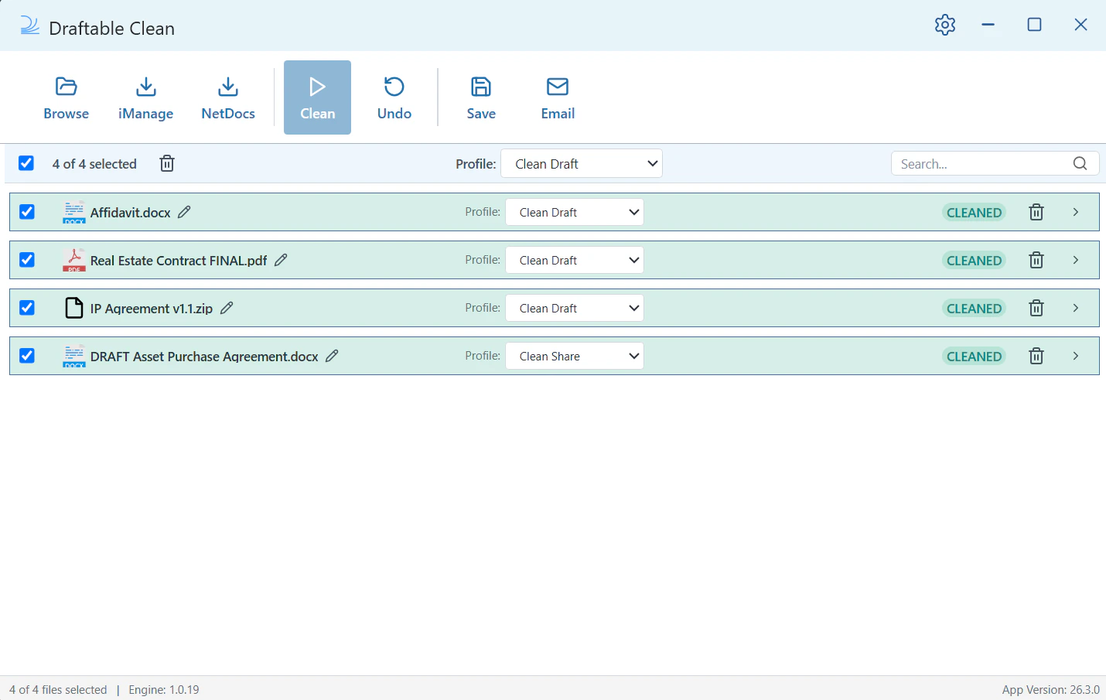The image size is (1106, 700).
Task: Click 'App Version: 26.3.0' in status bar
Action: 1050,689
